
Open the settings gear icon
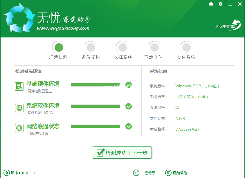pos(220,4)
